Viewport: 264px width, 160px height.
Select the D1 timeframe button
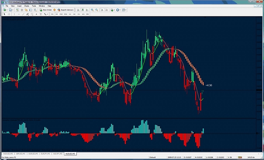pos(79,14)
